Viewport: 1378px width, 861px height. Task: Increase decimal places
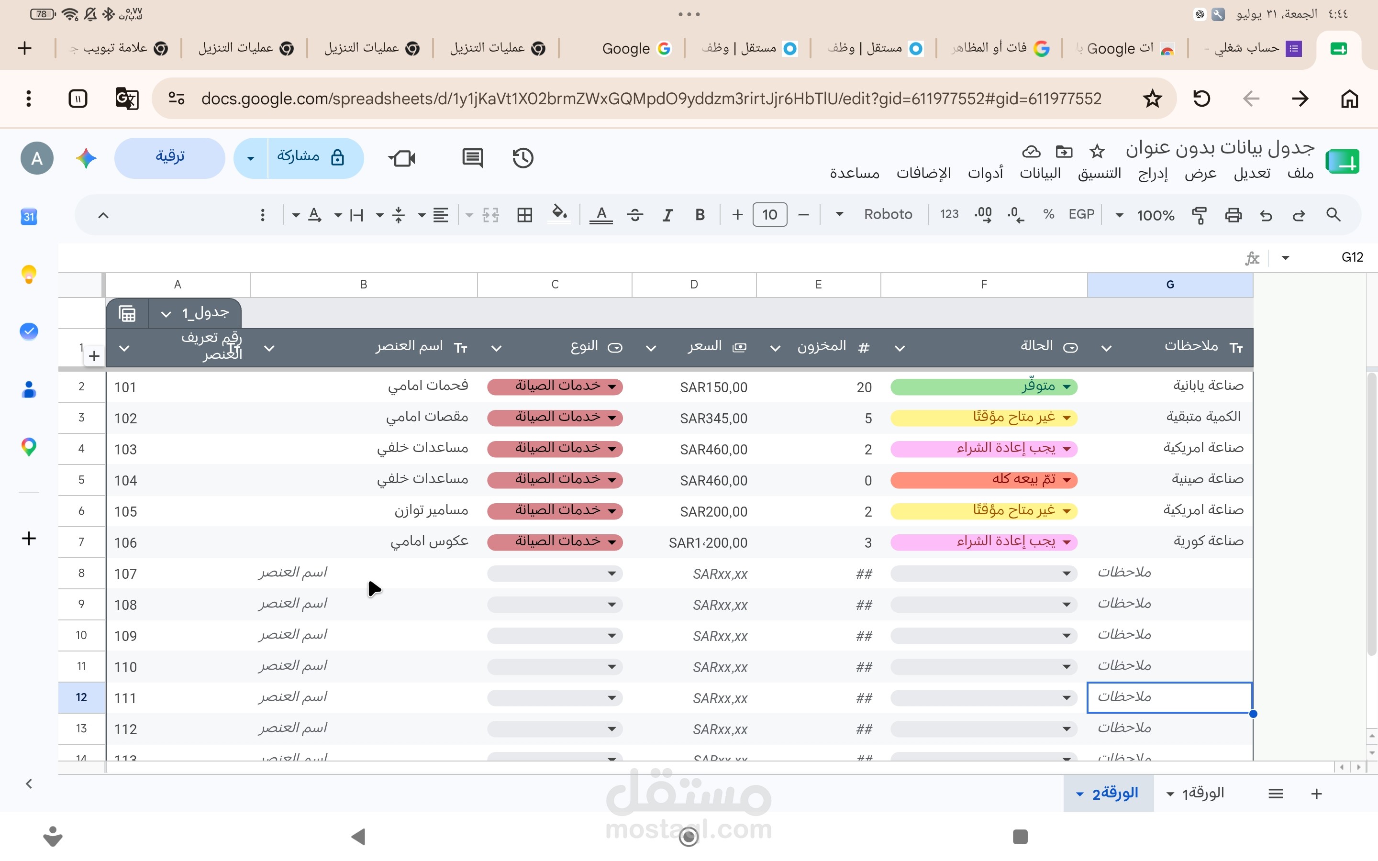(x=983, y=215)
